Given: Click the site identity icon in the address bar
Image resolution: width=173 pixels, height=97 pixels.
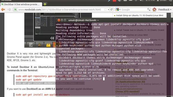Looking at the screenshot, I should (15, 10).
